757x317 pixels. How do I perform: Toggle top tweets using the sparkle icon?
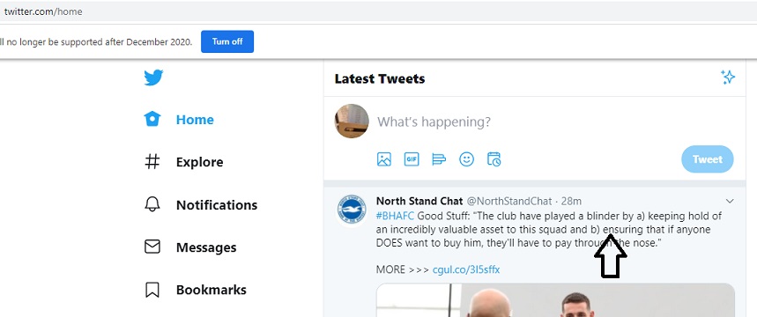728,77
